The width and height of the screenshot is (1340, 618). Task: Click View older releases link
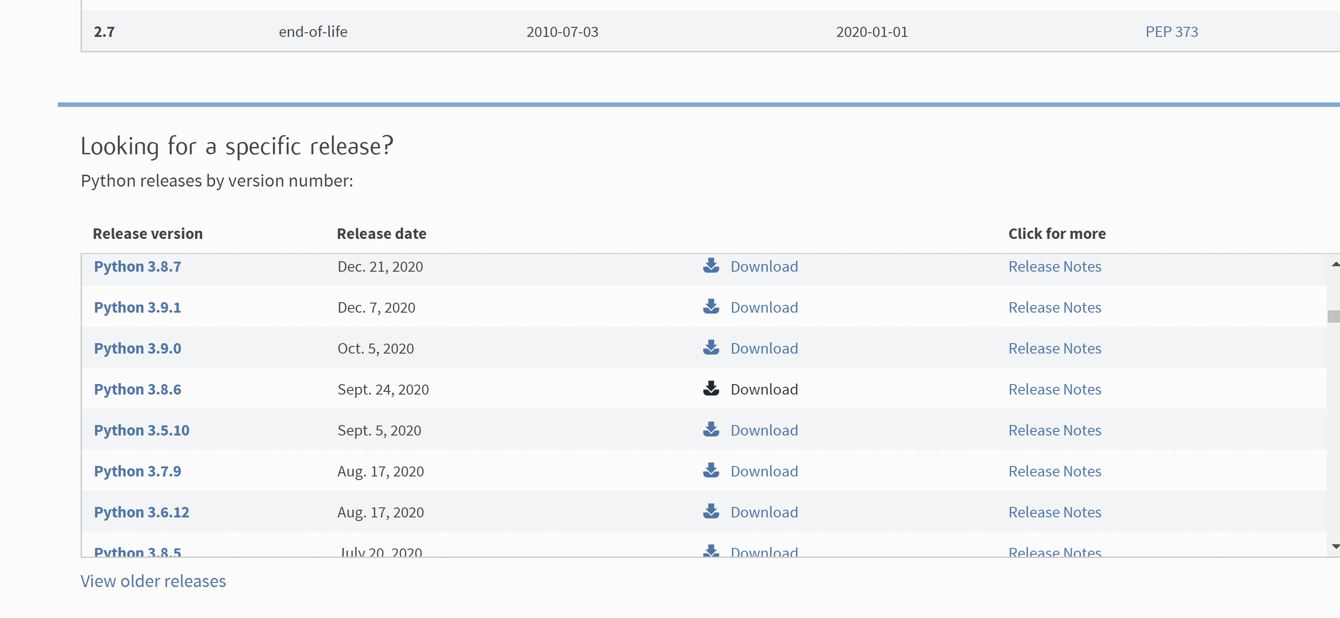tap(153, 581)
